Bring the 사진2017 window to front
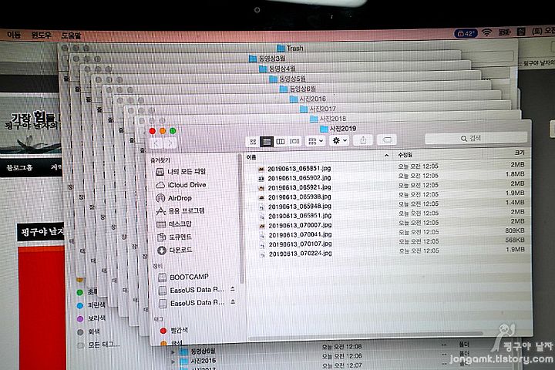The width and height of the screenshot is (555, 370). click(318, 109)
